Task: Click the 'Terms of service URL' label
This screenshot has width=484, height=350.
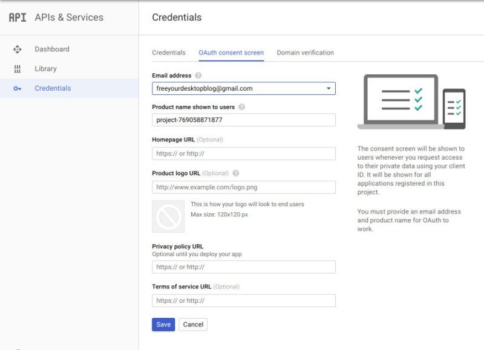Action: [x=181, y=287]
